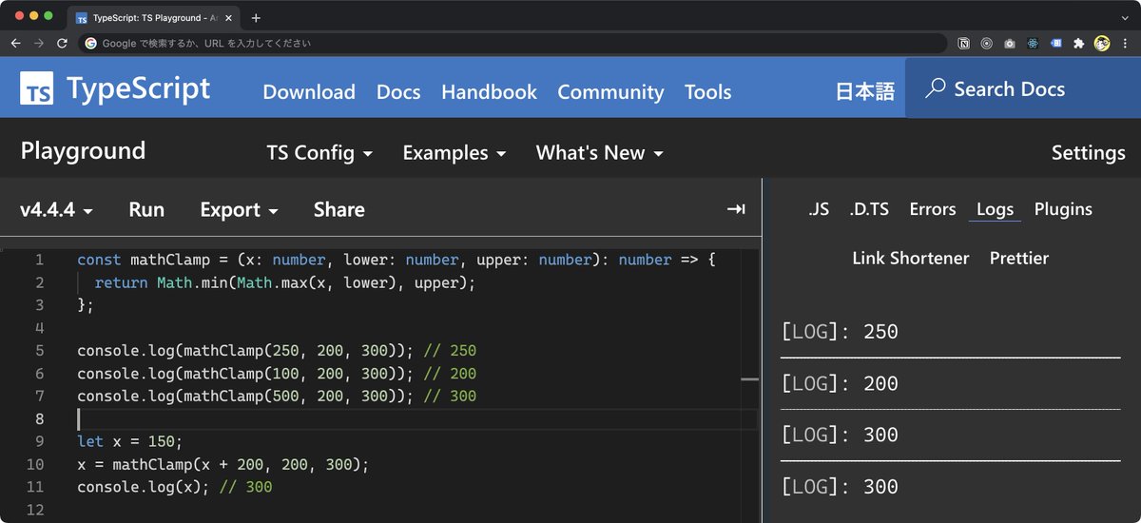Click the '// 250' comment on line 5
The height and width of the screenshot is (523, 1141).
click(450, 351)
